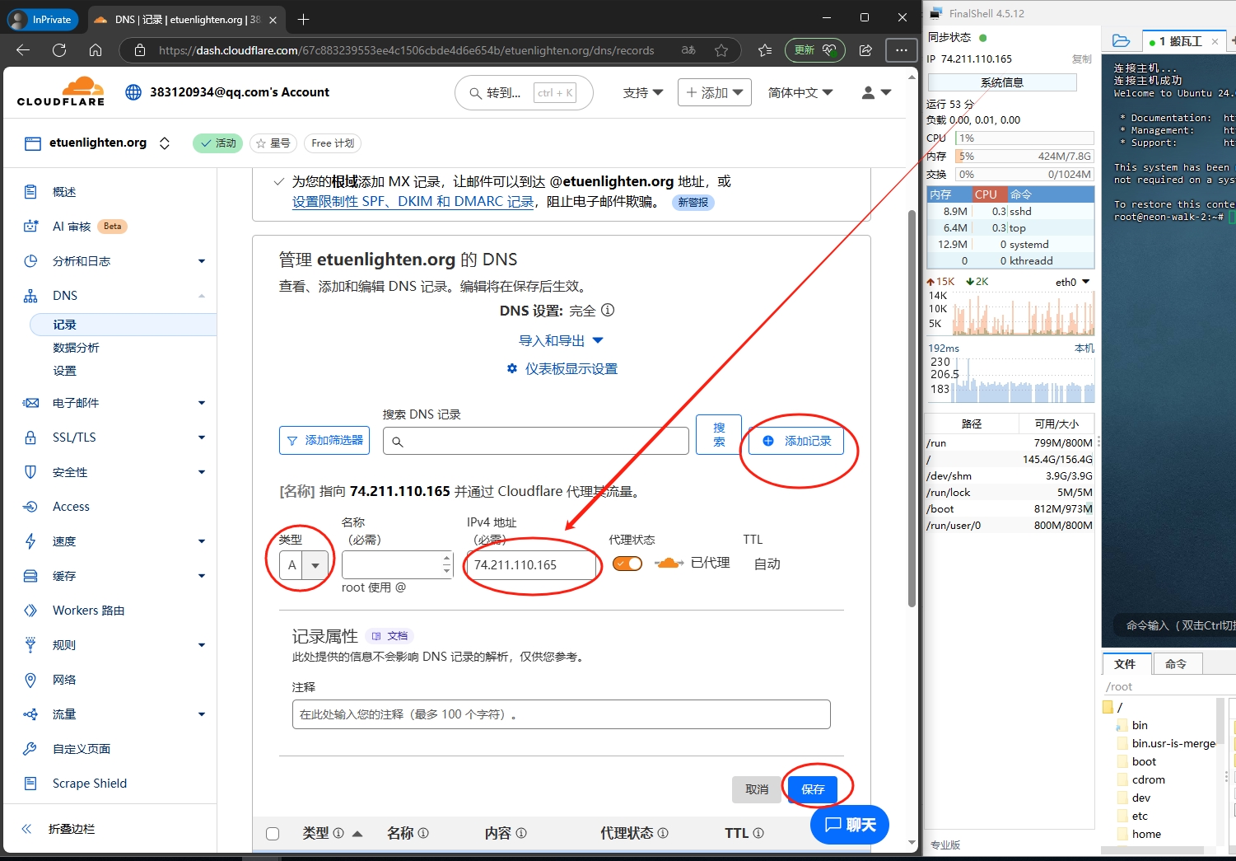This screenshot has height=861, width=1236.
Task: Expand the Import and Export dropdown
Action: tap(561, 341)
